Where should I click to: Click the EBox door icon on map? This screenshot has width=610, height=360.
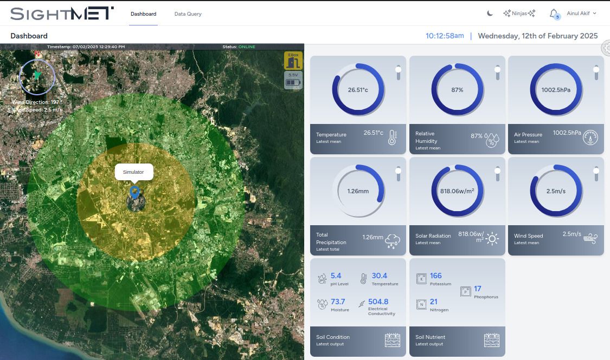click(x=293, y=61)
